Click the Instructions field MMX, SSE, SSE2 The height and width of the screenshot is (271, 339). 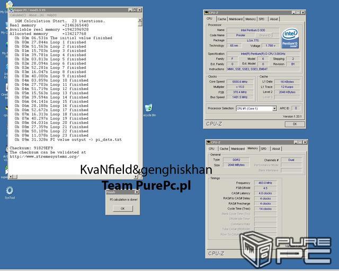[263, 69]
